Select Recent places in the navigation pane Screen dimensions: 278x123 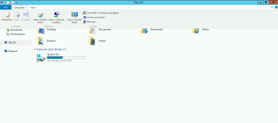[x=16, y=34]
